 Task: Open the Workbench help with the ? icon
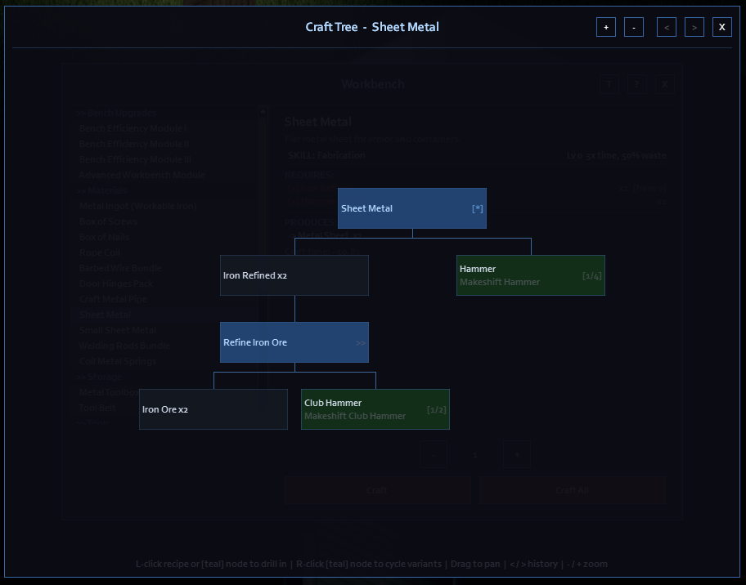(x=636, y=83)
